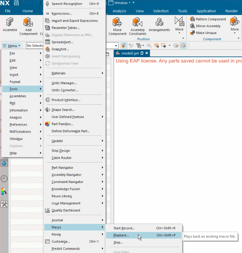Open the Speech Recognition command
Image resolution: width=242 pixels, height=253 pixels.
(x=74, y=4)
